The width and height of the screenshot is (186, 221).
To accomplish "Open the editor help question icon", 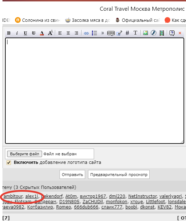I will coord(172,33).
